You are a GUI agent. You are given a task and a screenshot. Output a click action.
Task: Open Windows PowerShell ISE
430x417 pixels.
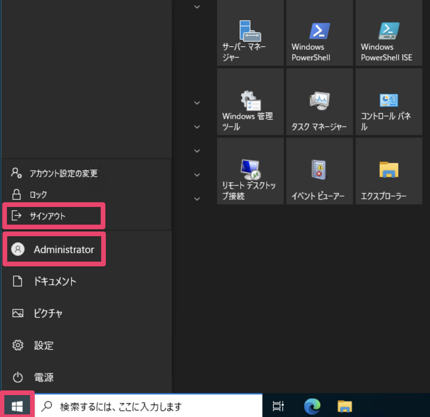(388, 33)
